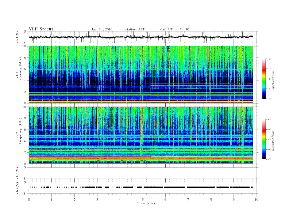The image size is (289, 224).
Task: Click the "start UT = 7:50:1" header text
Action: click(176, 29)
